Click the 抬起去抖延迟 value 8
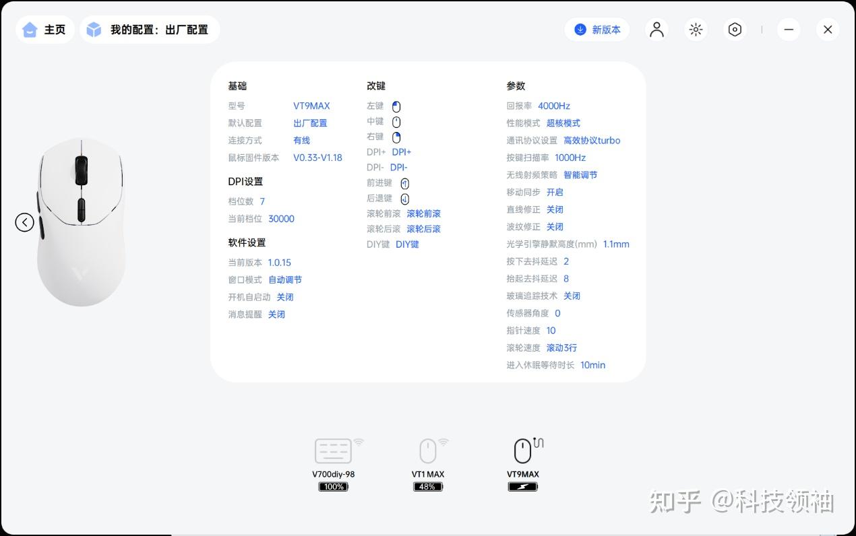Image resolution: width=856 pixels, height=536 pixels. (x=566, y=279)
